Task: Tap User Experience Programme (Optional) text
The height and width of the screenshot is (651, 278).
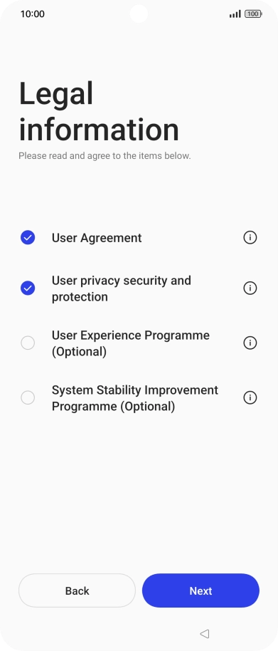Action: click(131, 343)
